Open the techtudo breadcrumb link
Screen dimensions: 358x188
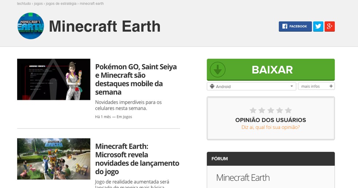pos(24,4)
